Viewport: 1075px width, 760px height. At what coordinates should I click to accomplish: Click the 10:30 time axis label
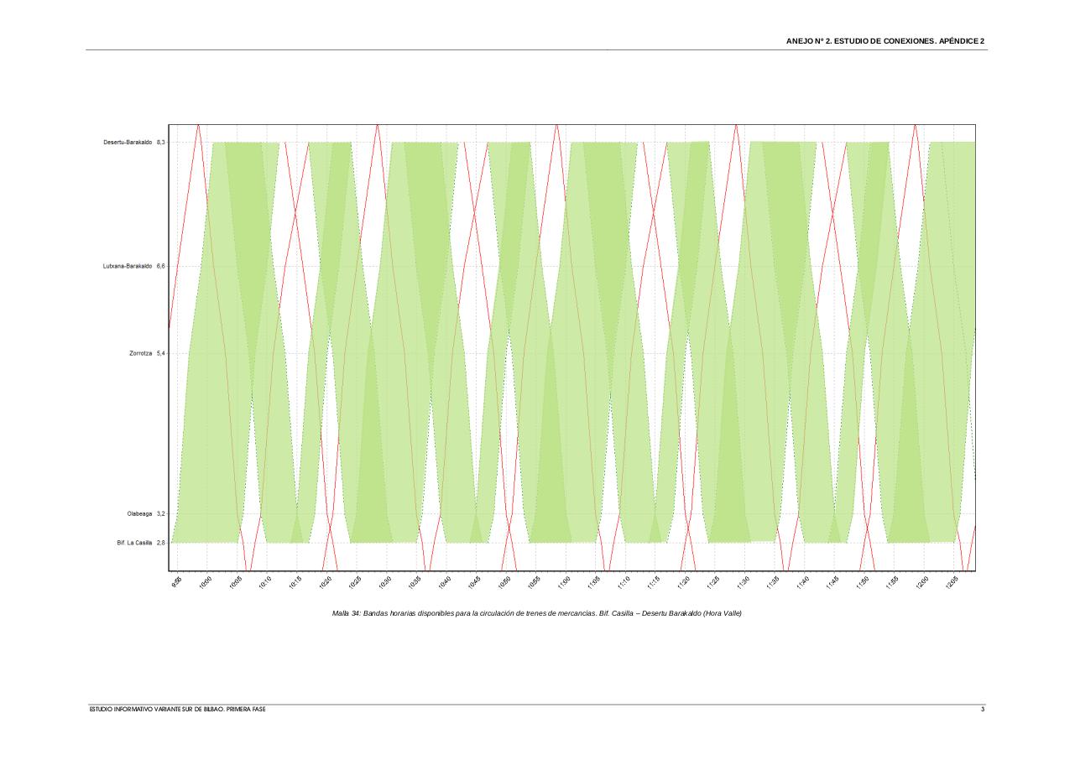384,582
